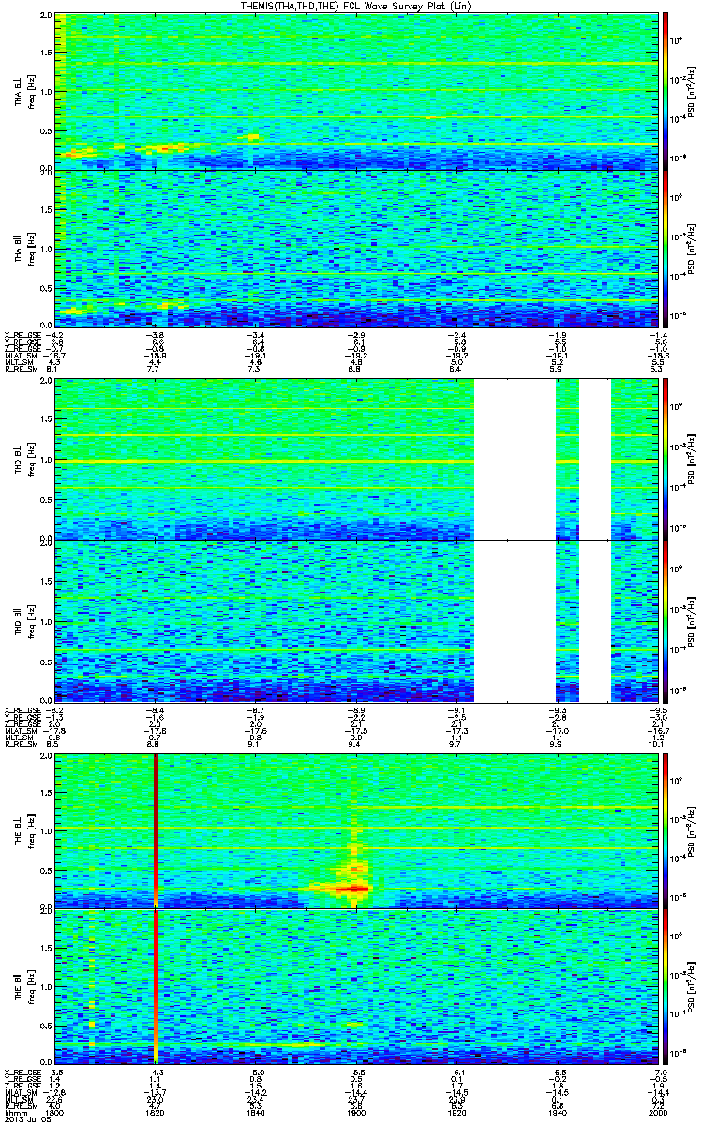This screenshot has height=1126, width=703.
Task: Click the red vertical stripe in THE B-perpendicular panel
Action: 156,830
